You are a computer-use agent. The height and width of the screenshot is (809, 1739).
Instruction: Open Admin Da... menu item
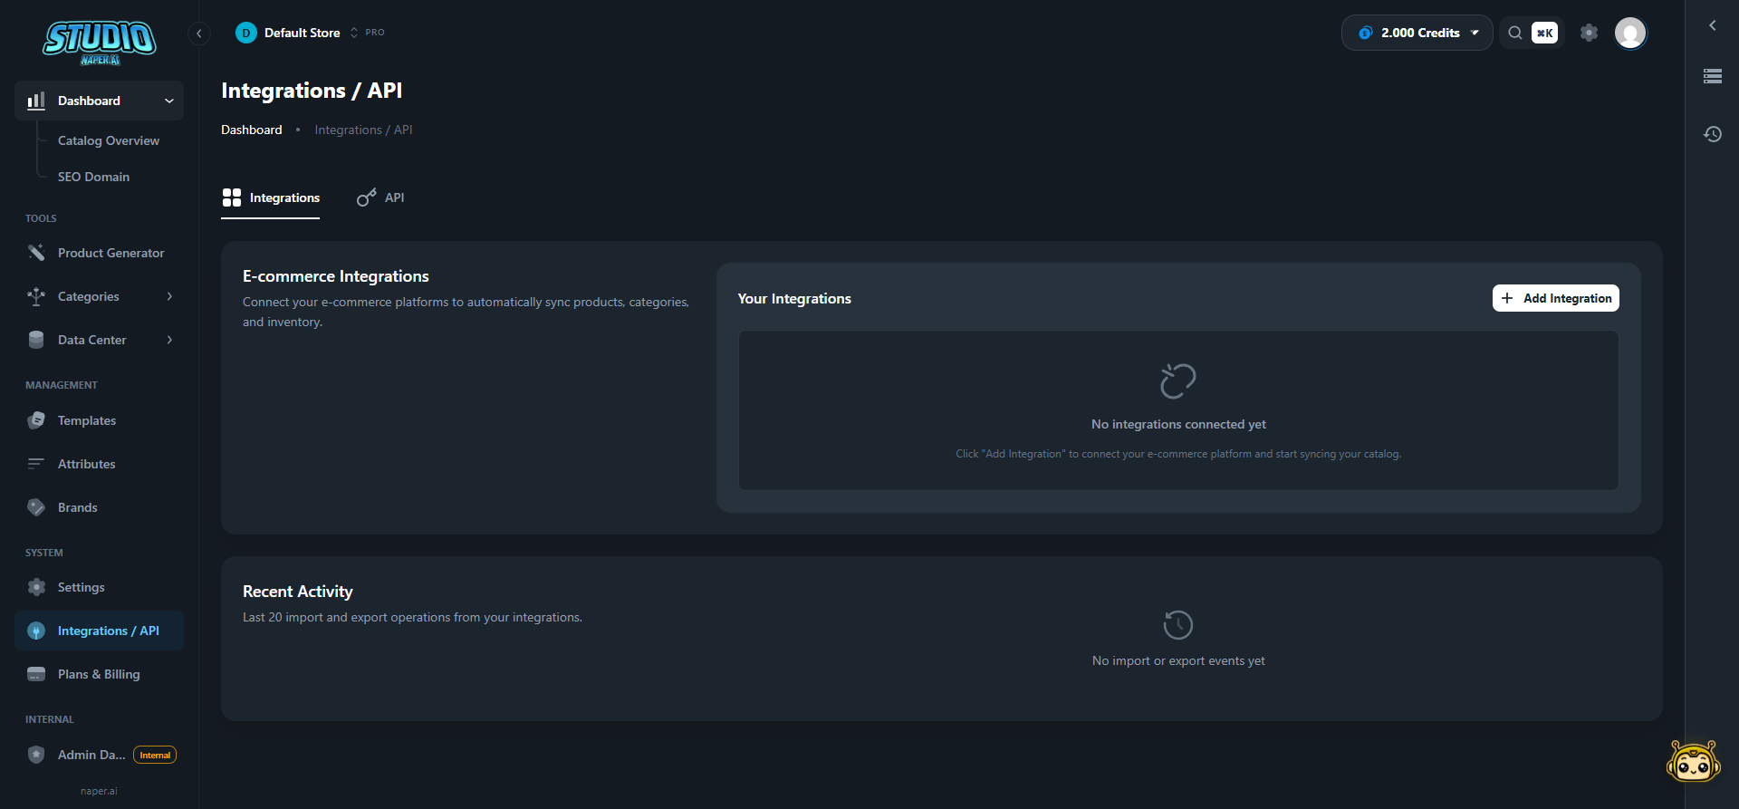(99, 755)
